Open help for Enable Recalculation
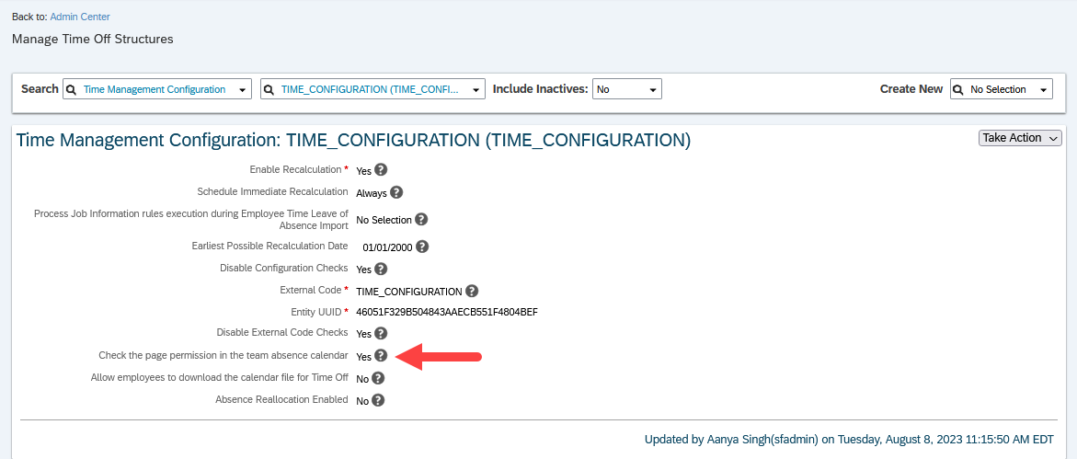The image size is (1077, 459). point(381,170)
